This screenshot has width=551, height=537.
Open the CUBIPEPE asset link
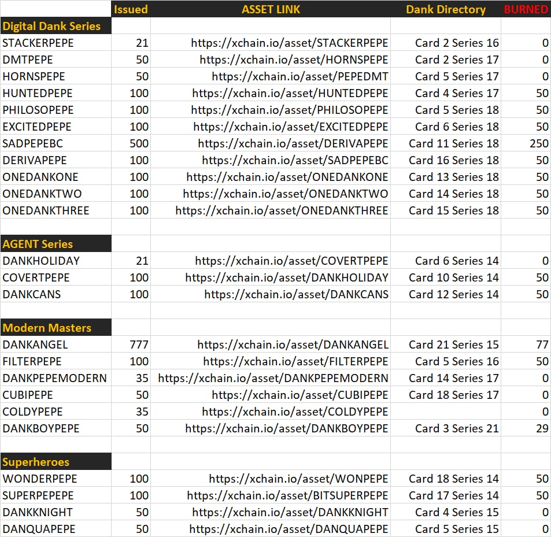(x=300, y=395)
